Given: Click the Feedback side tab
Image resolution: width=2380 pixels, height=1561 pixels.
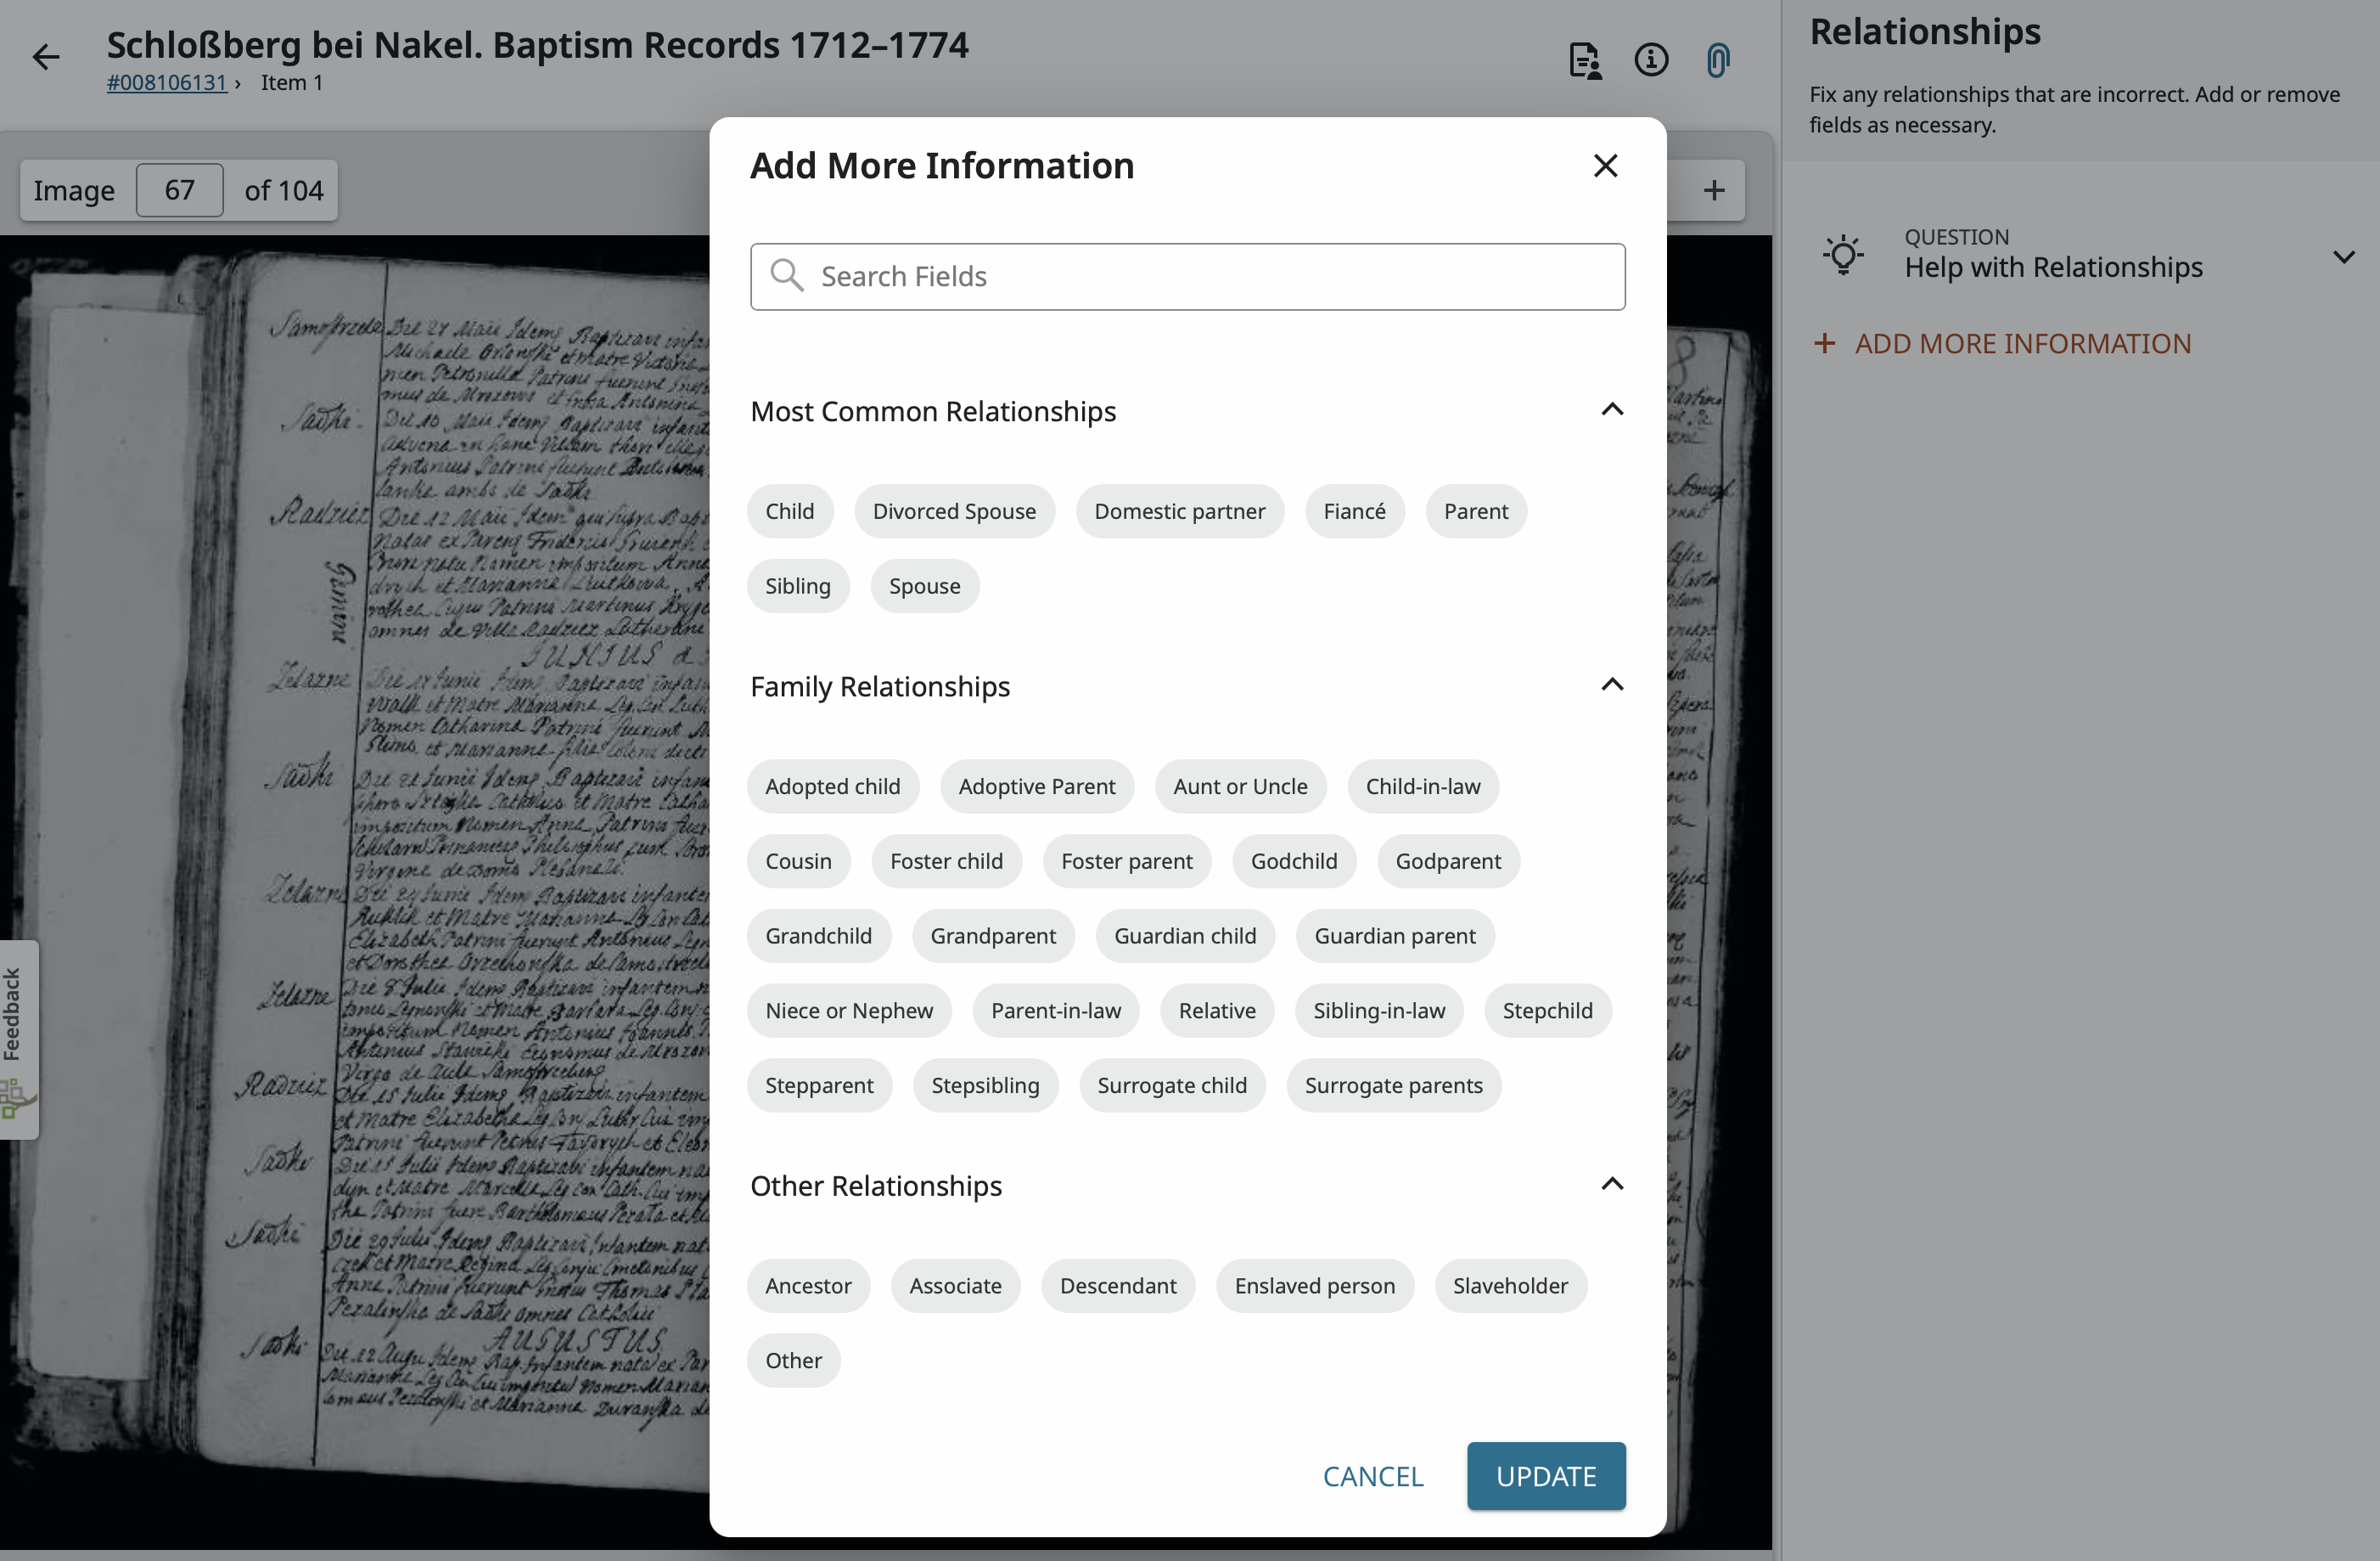Looking at the screenshot, I should pos(14,1015).
